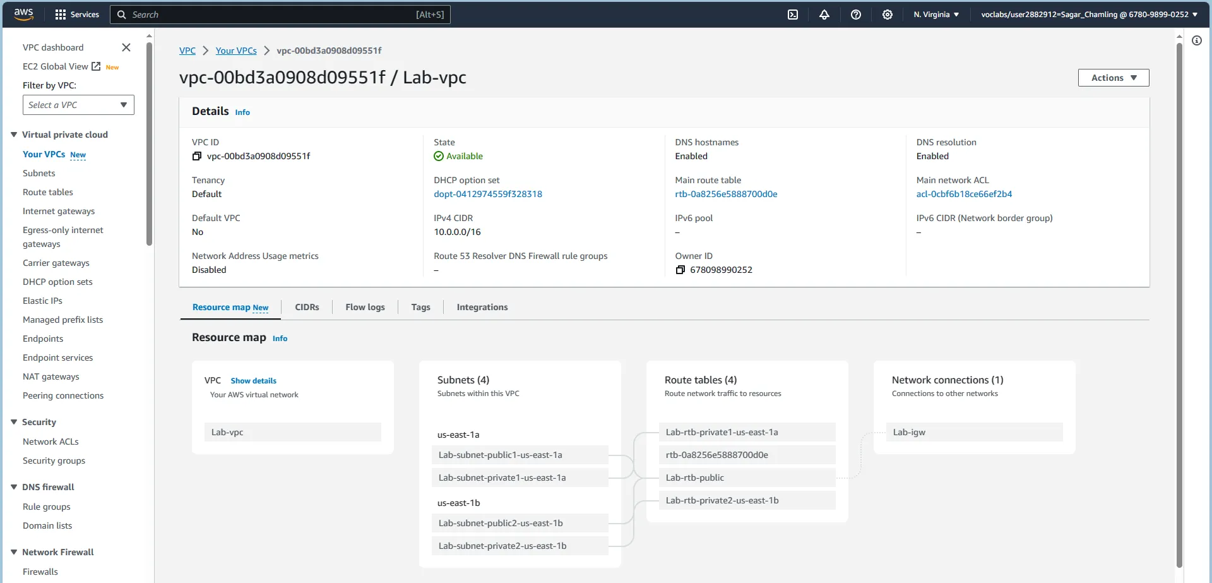The image size is (1212, 583).
Task: Open network ACL acl-0cbf6b18ce66ef2b4 link
Action: [x=964, y=194]
